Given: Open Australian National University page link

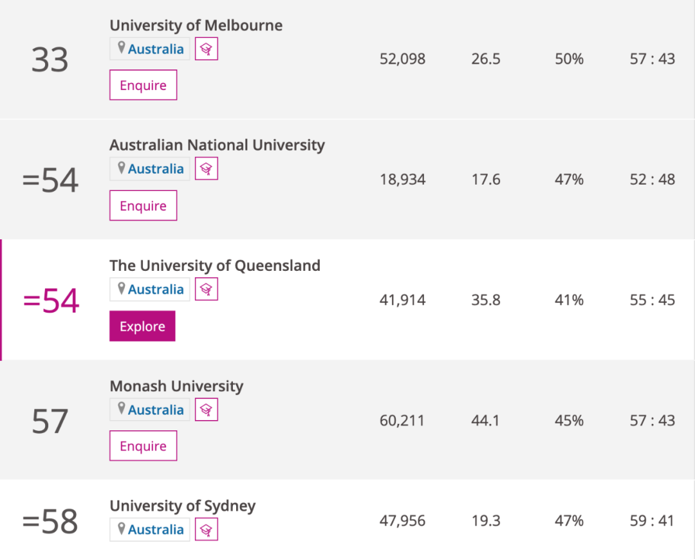Looking at the screenshot, I should (217, 145).
